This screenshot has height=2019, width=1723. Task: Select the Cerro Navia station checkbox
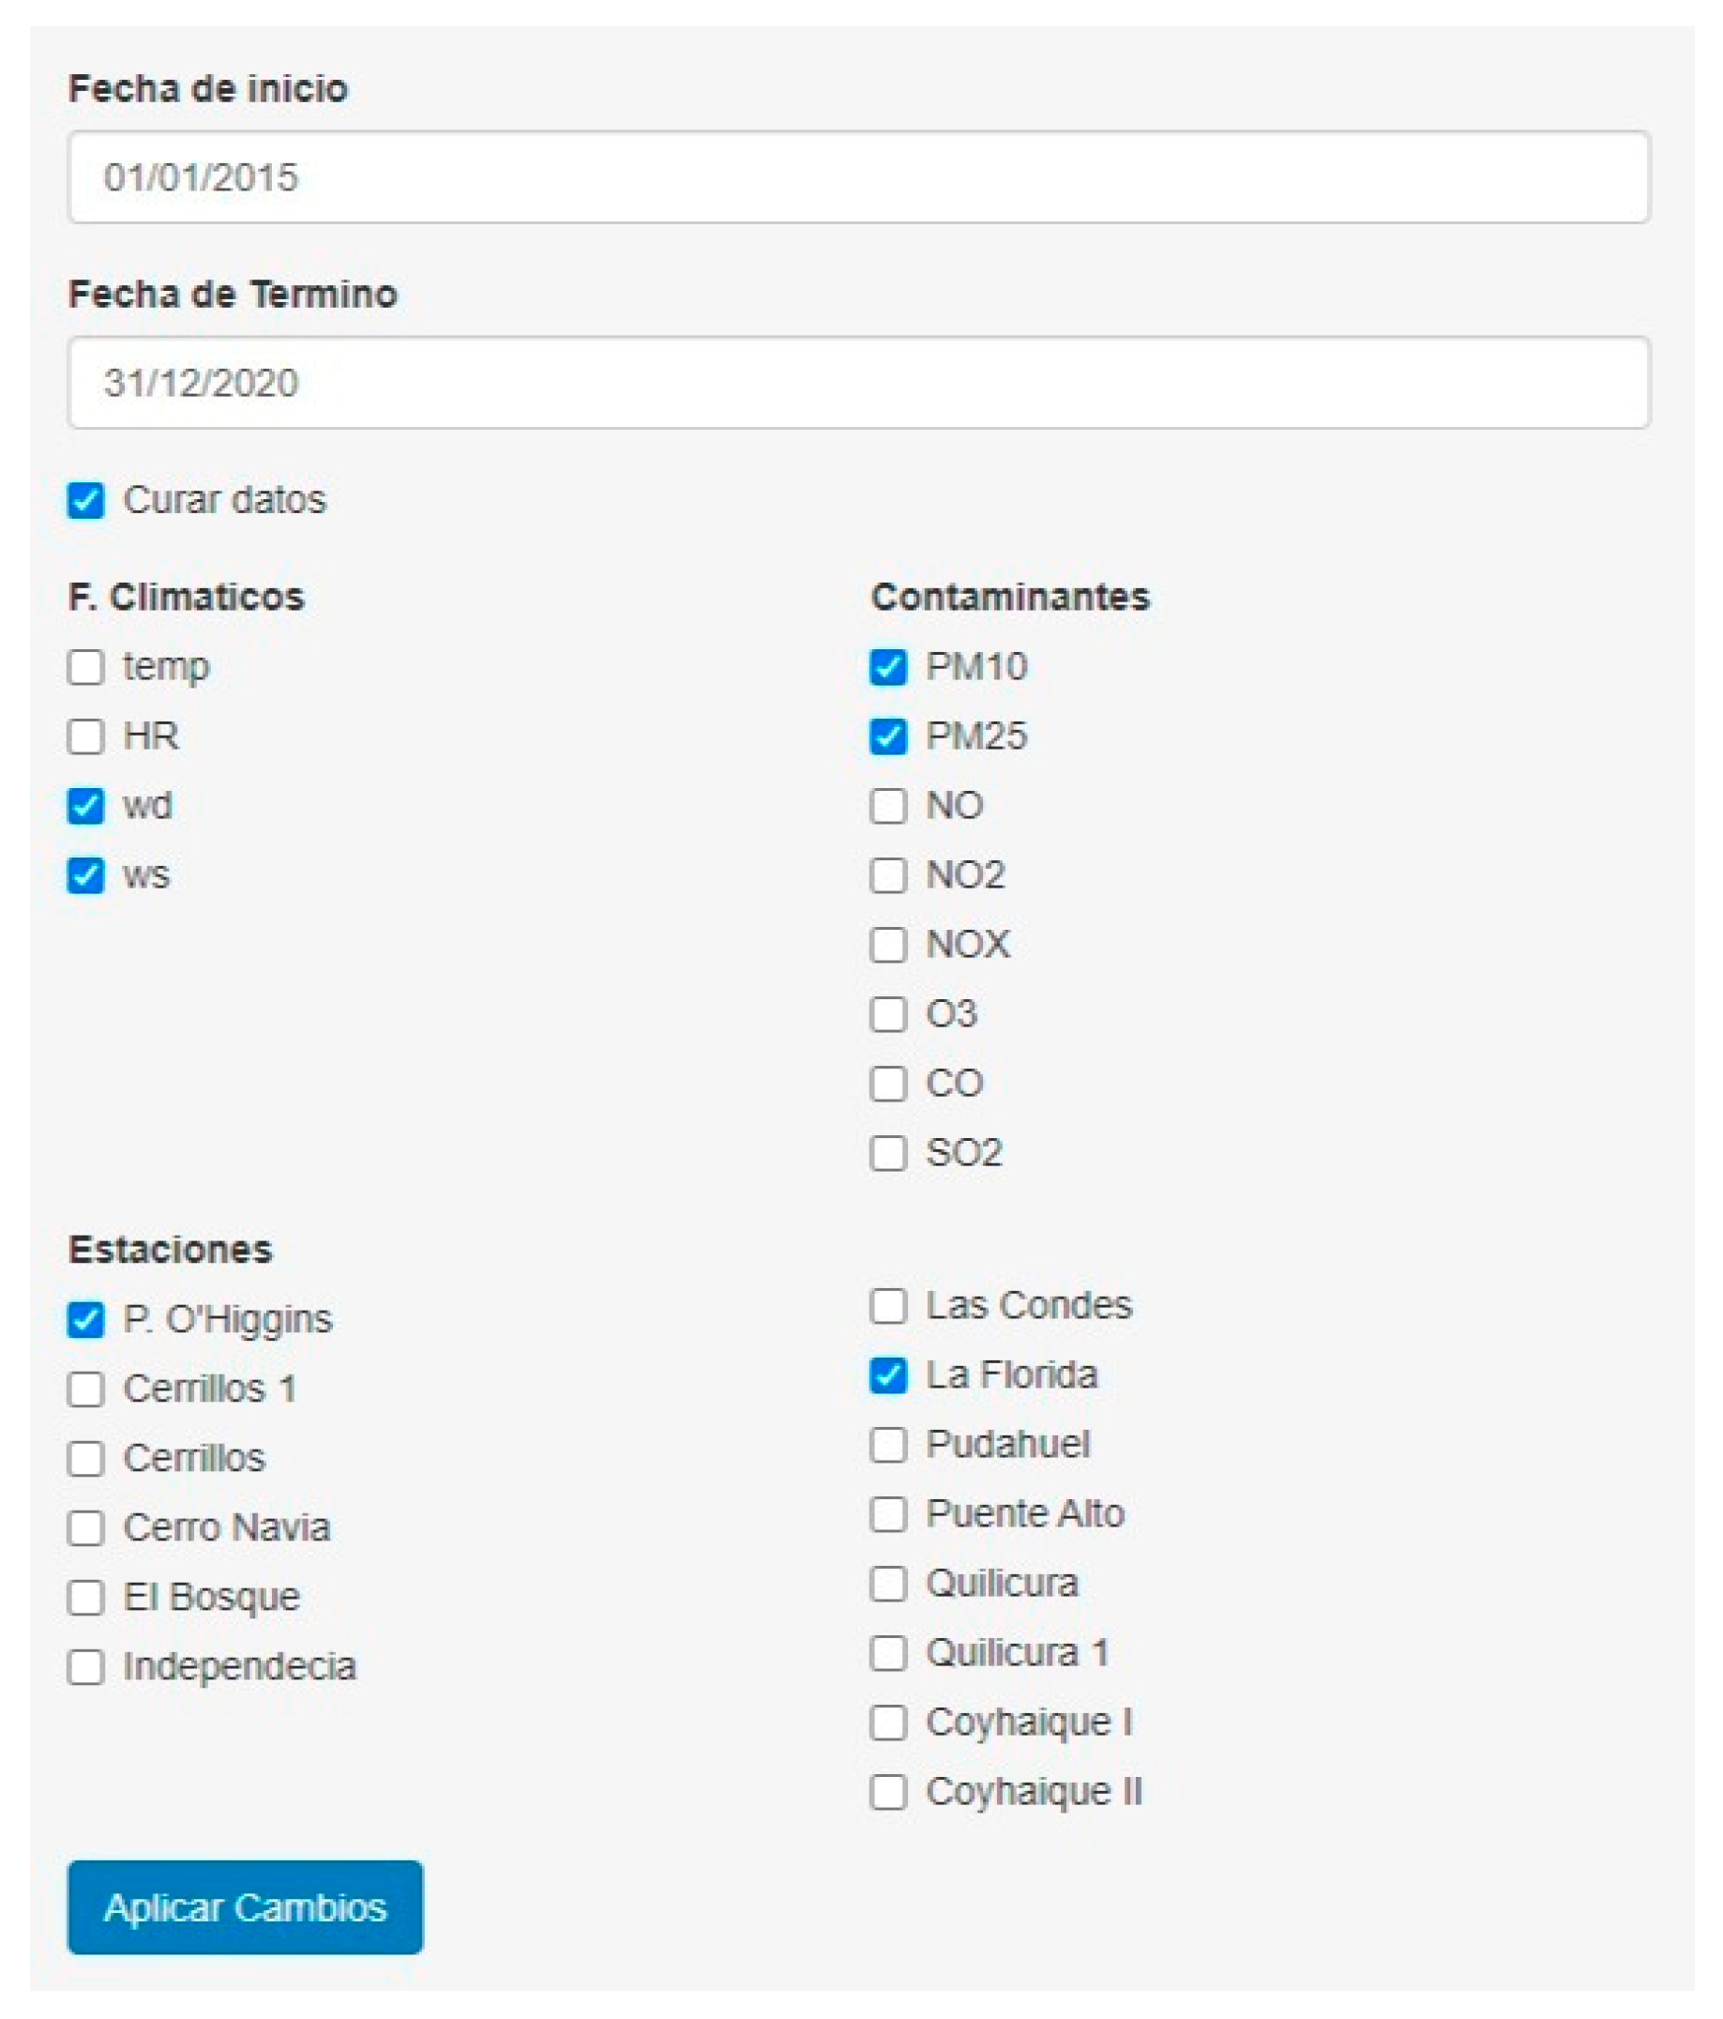pyautogui.click(x=85, y=1528)
